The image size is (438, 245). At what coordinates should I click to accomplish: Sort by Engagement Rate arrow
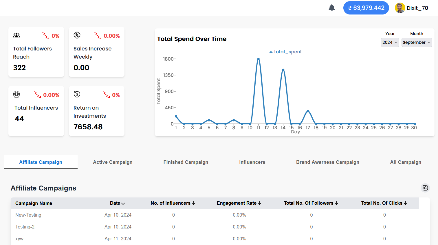pyautogui.click(x=259, y=203)
